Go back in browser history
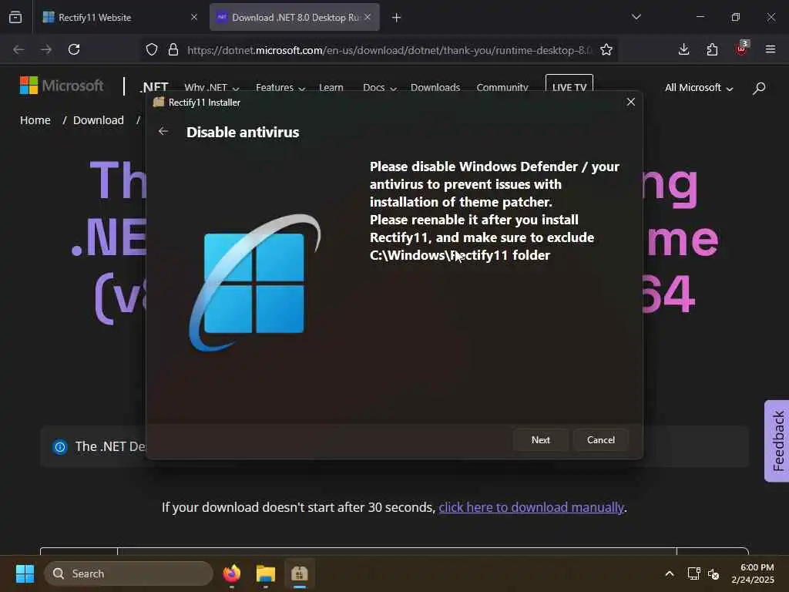The image size is (789, 592). [18, 49]
